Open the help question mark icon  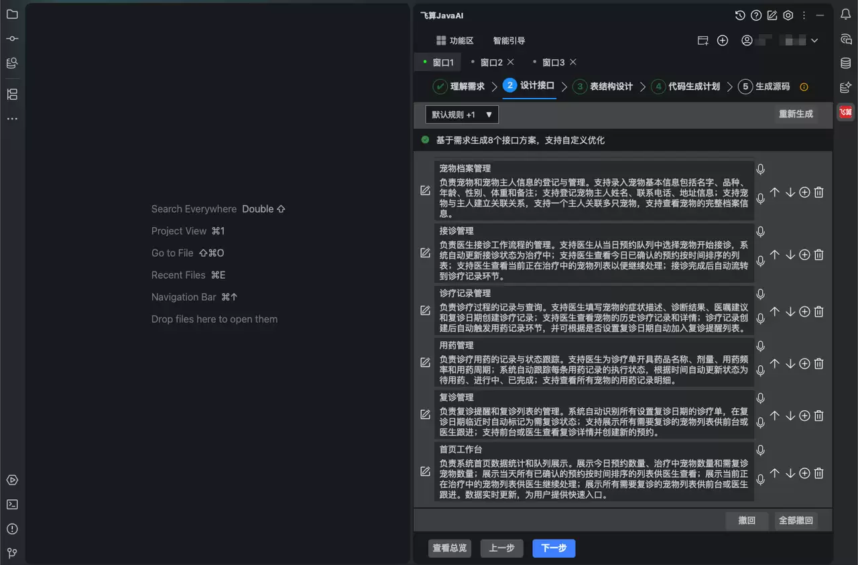tap(756, 15)
